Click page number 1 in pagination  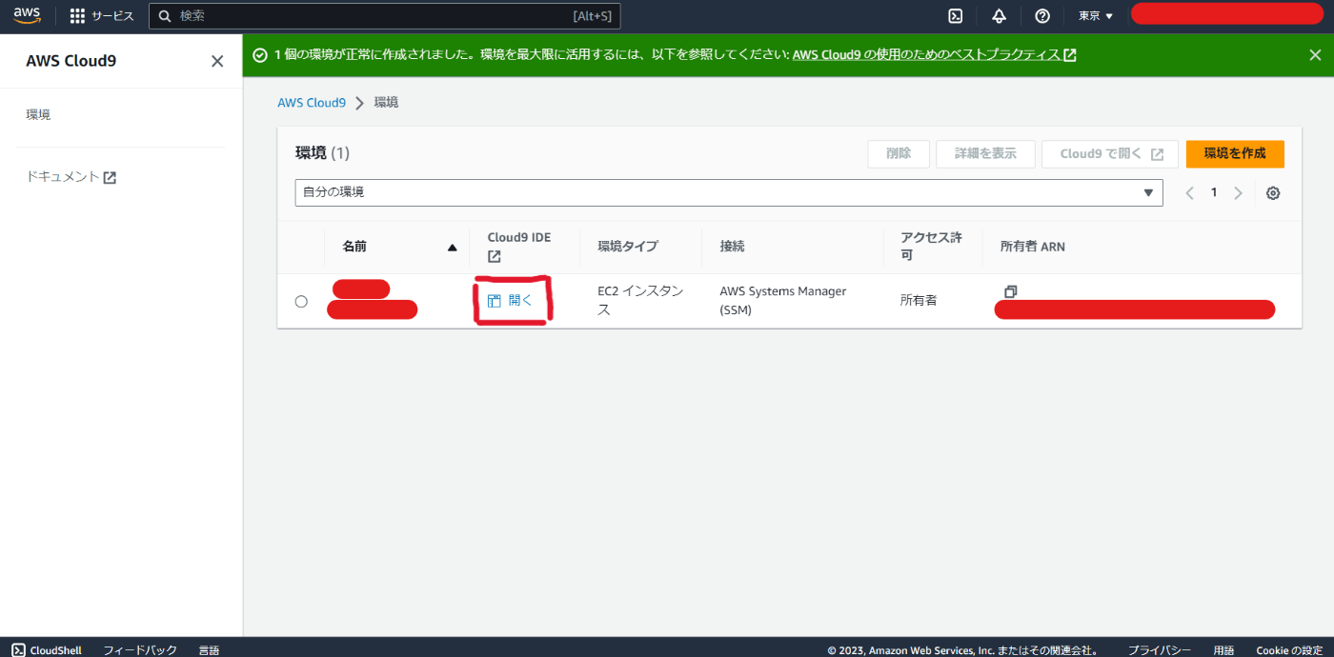[1214, 193]
